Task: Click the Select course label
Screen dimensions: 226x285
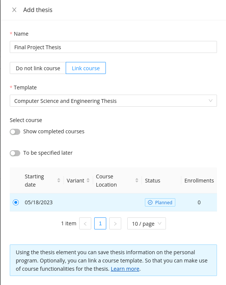Action: pyautogui.click(x=26, y=120)
